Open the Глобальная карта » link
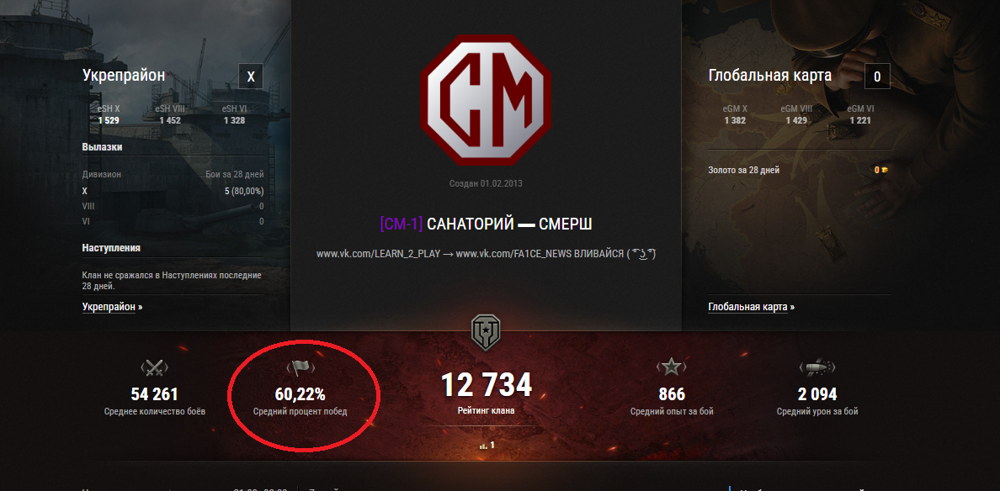Viewport: 1000px width, 491px height. point(752,307)
